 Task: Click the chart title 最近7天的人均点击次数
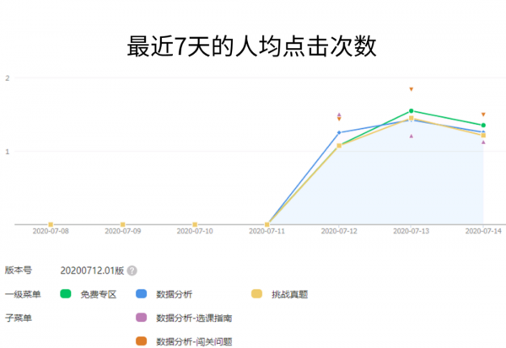tap(251, 46)
